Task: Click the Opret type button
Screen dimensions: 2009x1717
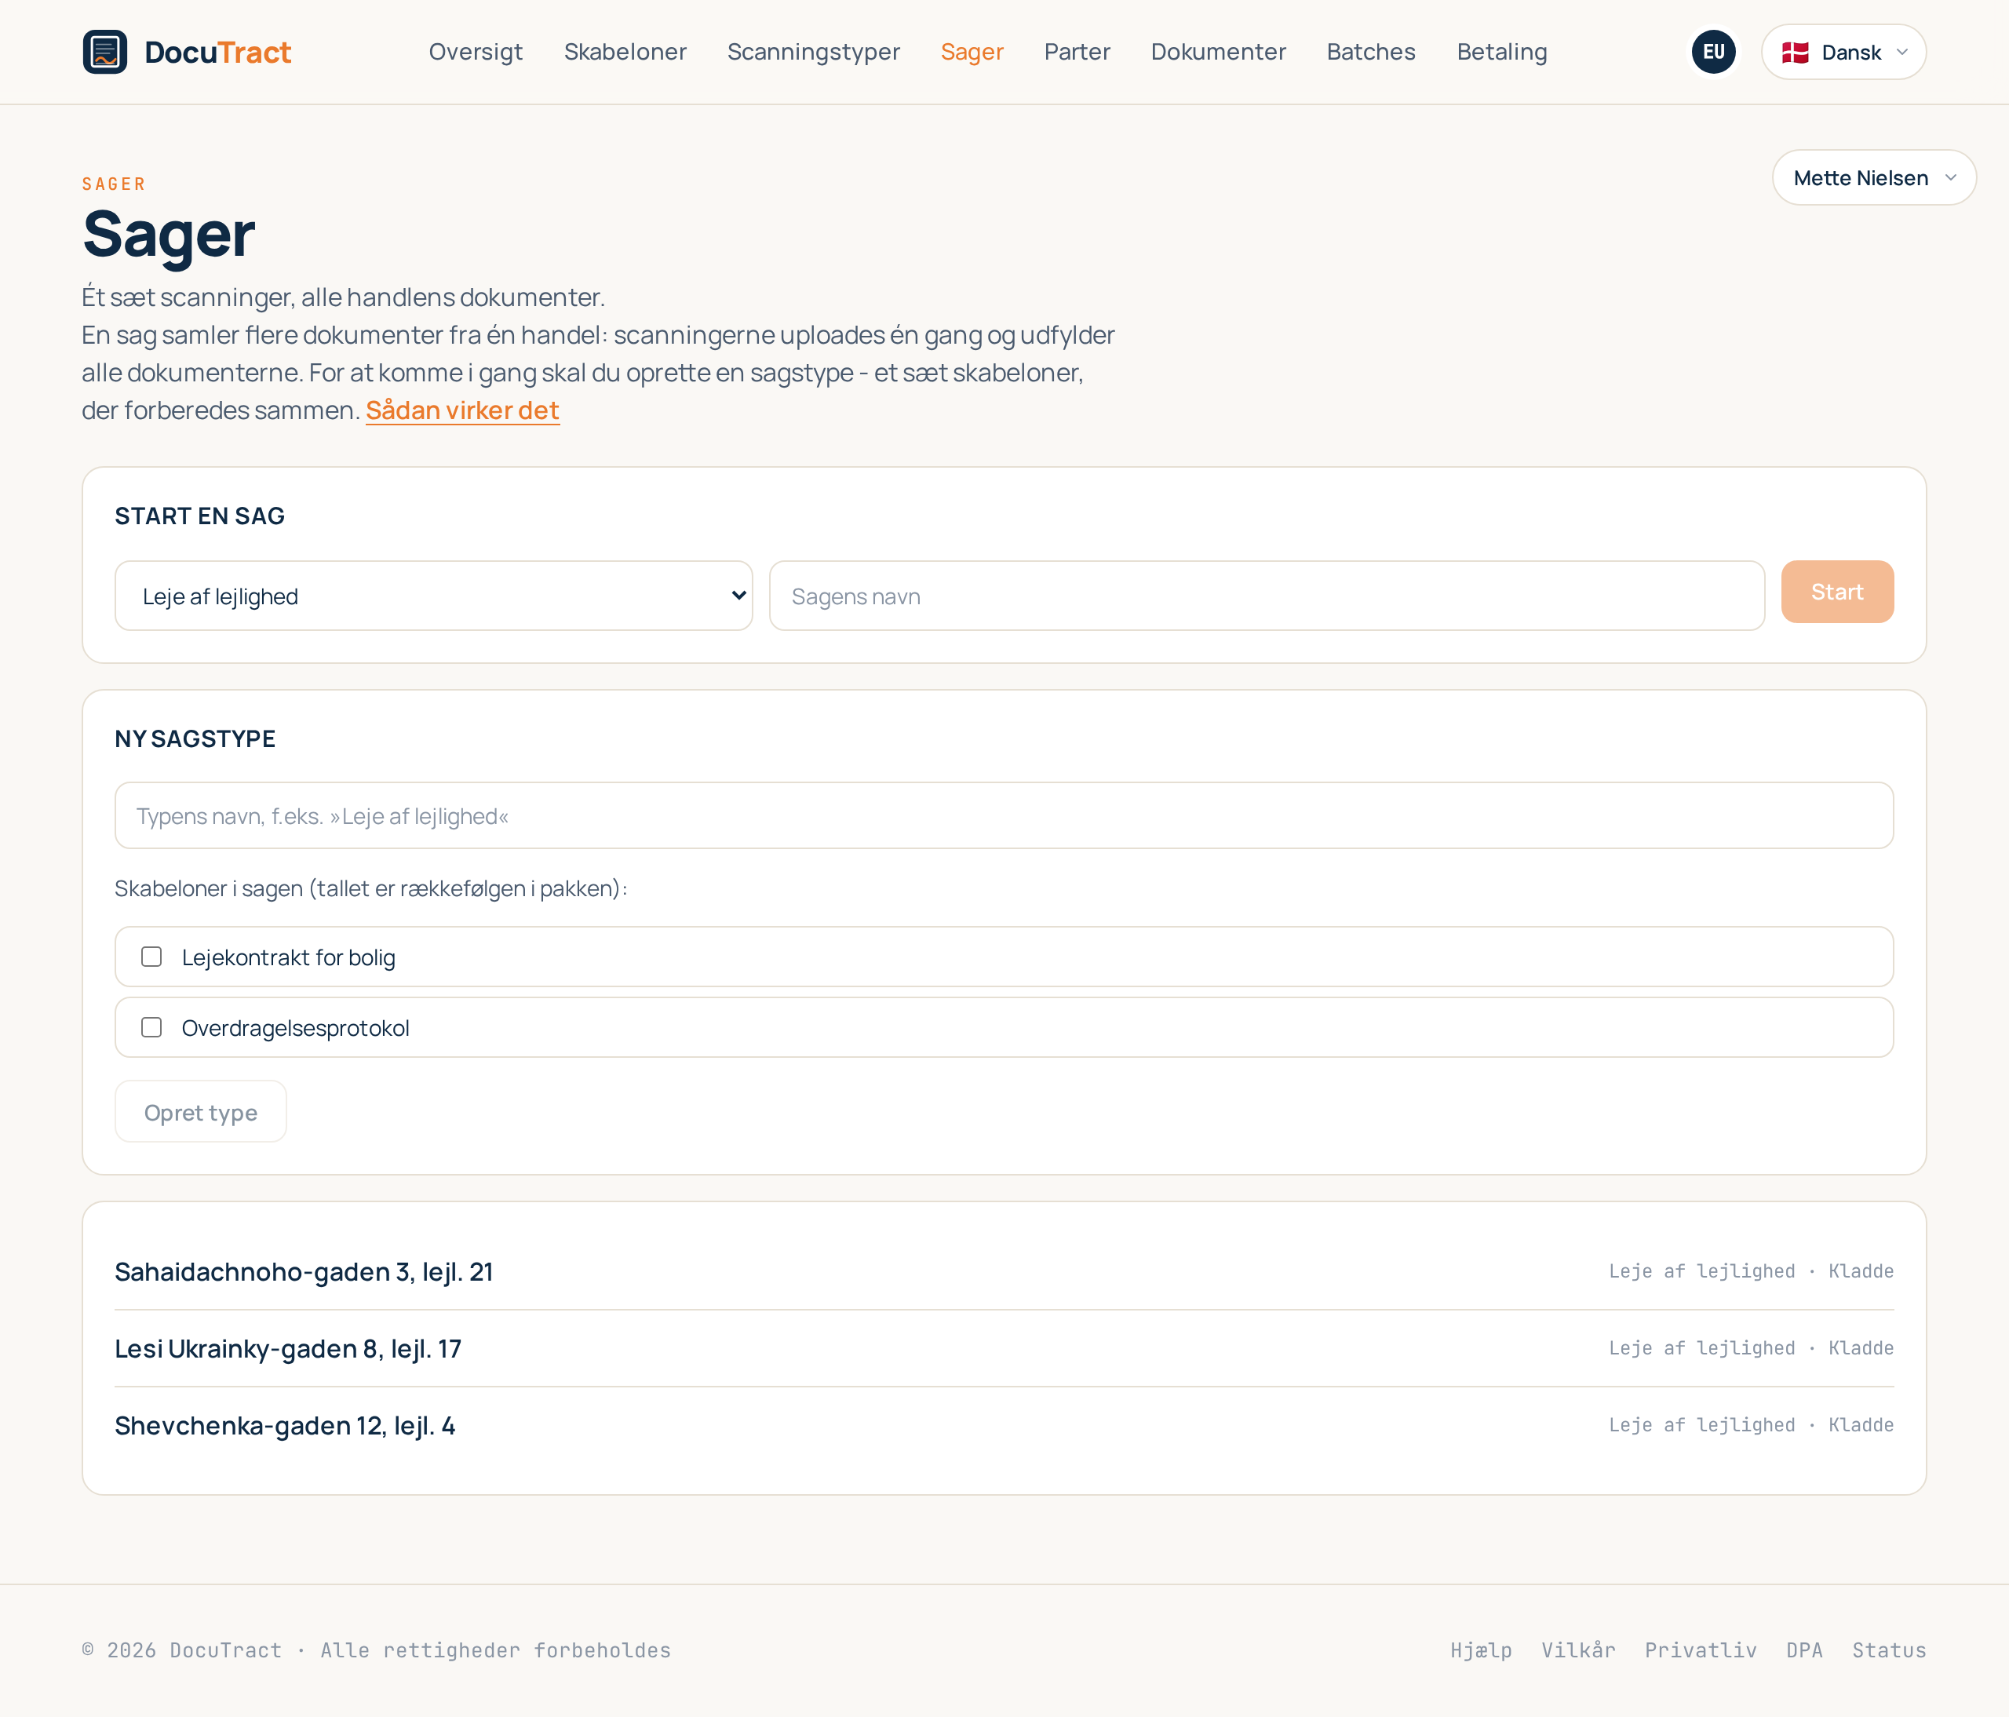Action: tap(201, 1112)
